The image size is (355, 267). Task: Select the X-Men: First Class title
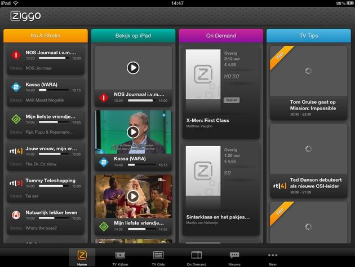coord(207,120)
